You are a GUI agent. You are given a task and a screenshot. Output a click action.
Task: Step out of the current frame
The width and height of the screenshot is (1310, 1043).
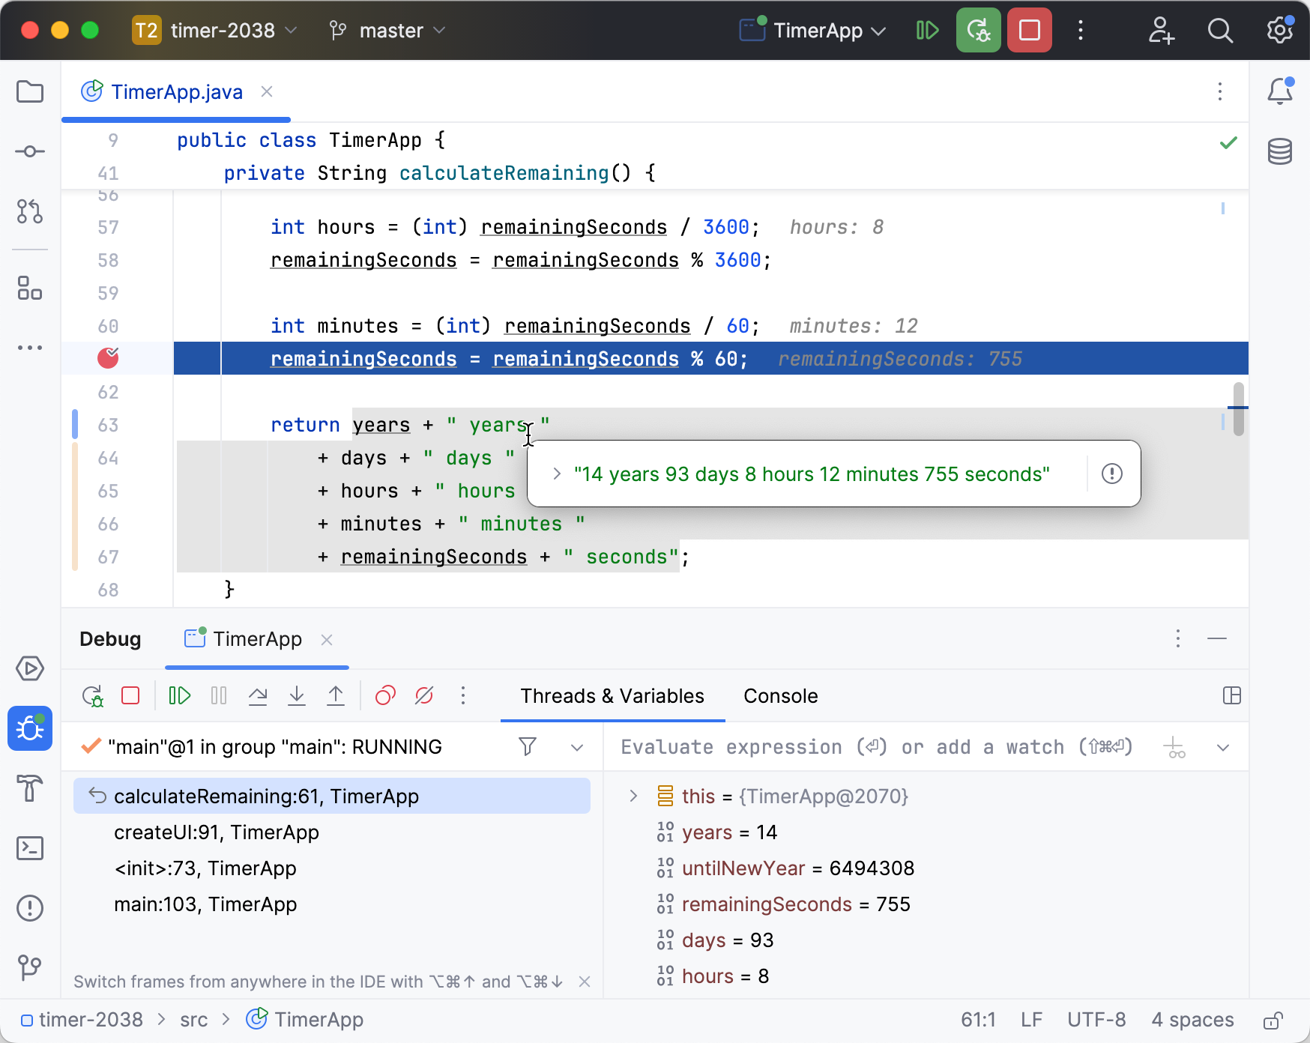pyautogui.click(x=336, y=695)
